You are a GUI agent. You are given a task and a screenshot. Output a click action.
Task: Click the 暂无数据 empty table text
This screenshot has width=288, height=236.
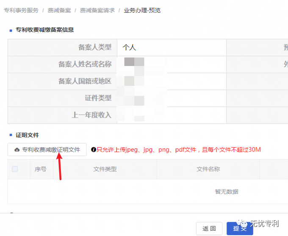click(x=227, y=192)
